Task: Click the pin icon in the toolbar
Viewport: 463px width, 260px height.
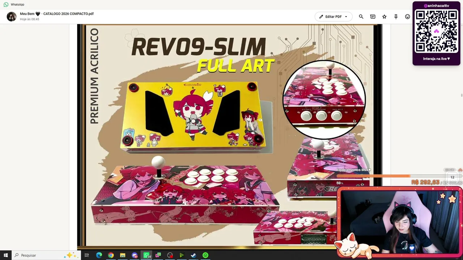Action: coord(396,17)
